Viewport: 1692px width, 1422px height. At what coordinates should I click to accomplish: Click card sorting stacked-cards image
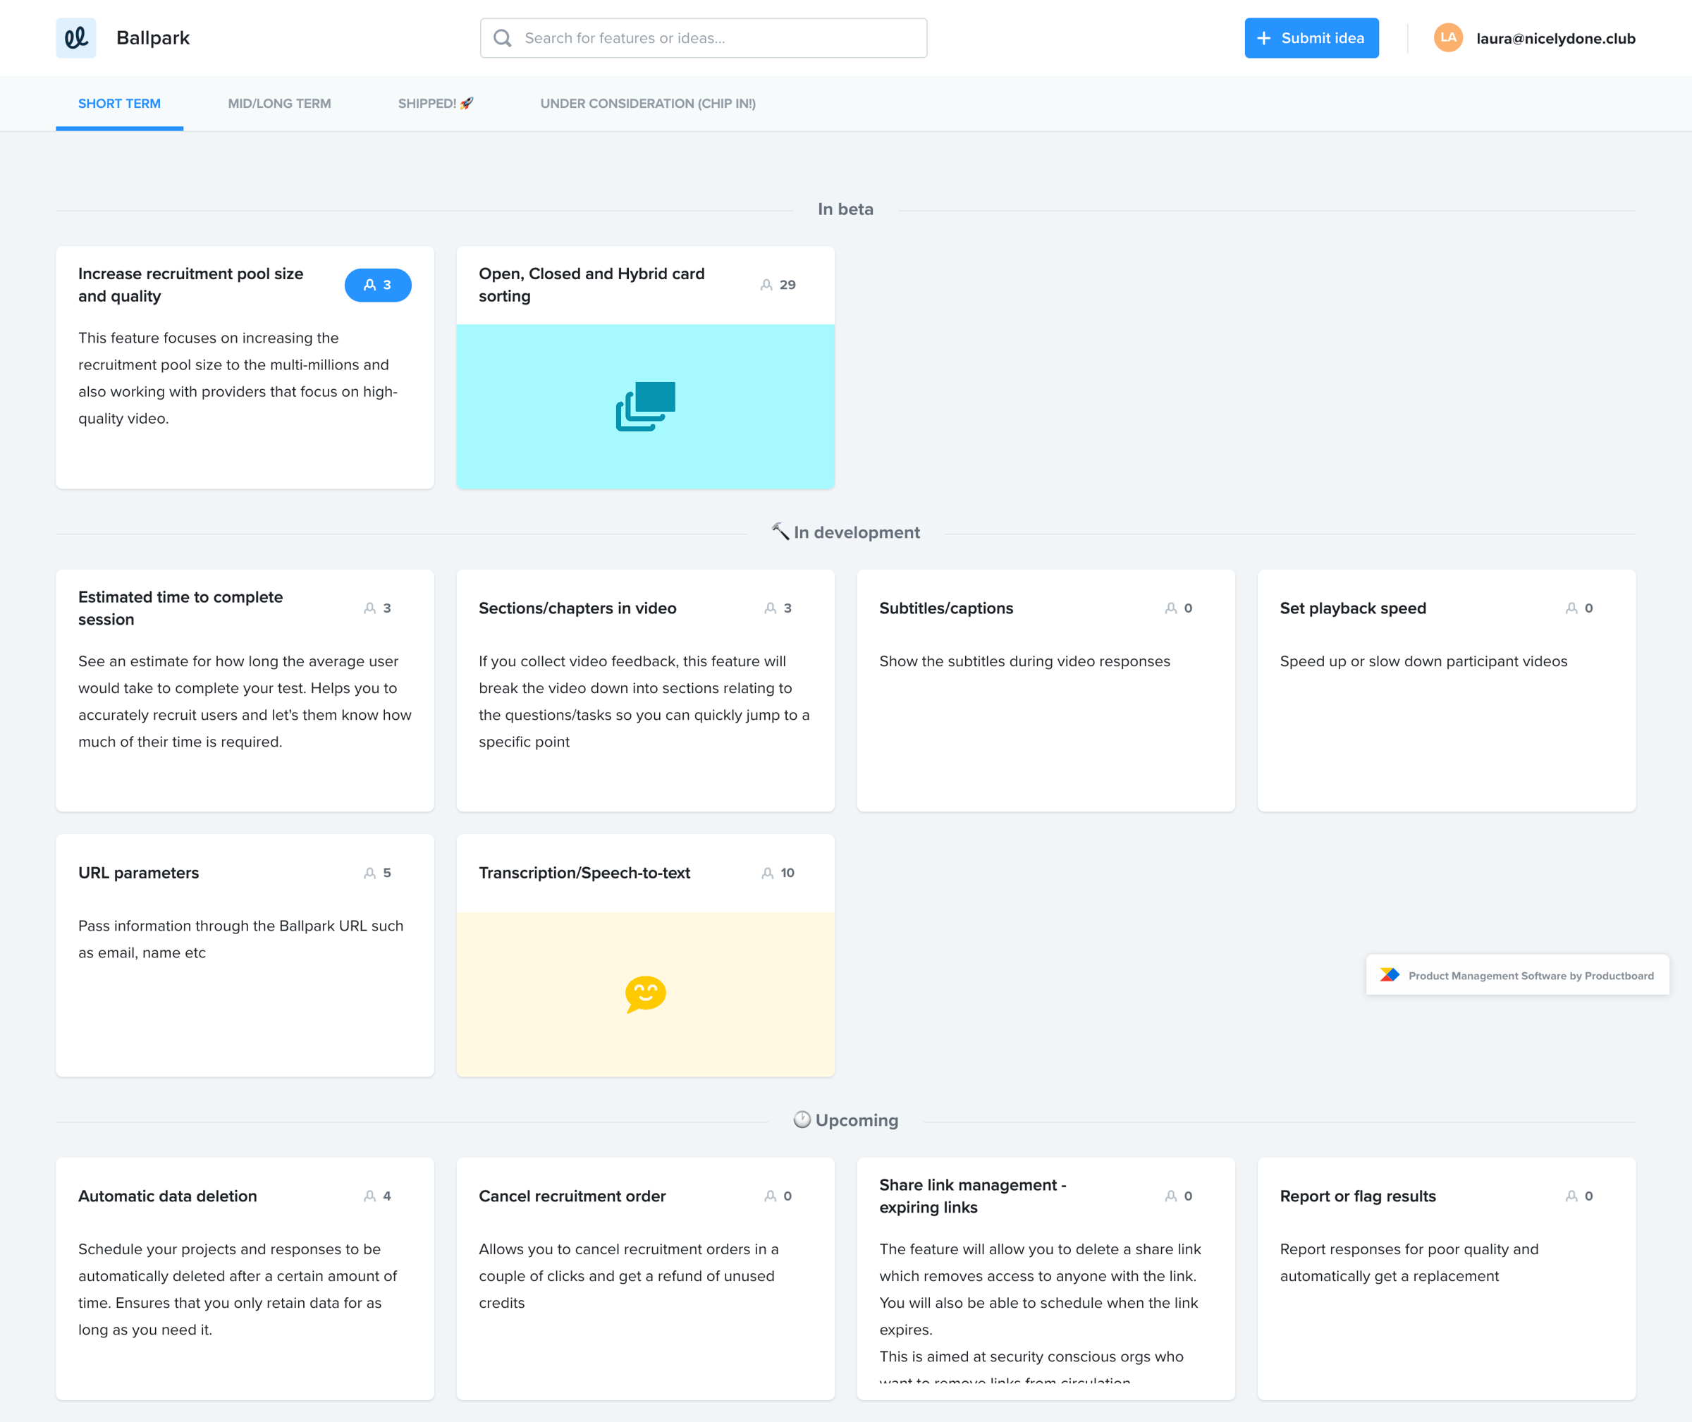click(645, 406)
